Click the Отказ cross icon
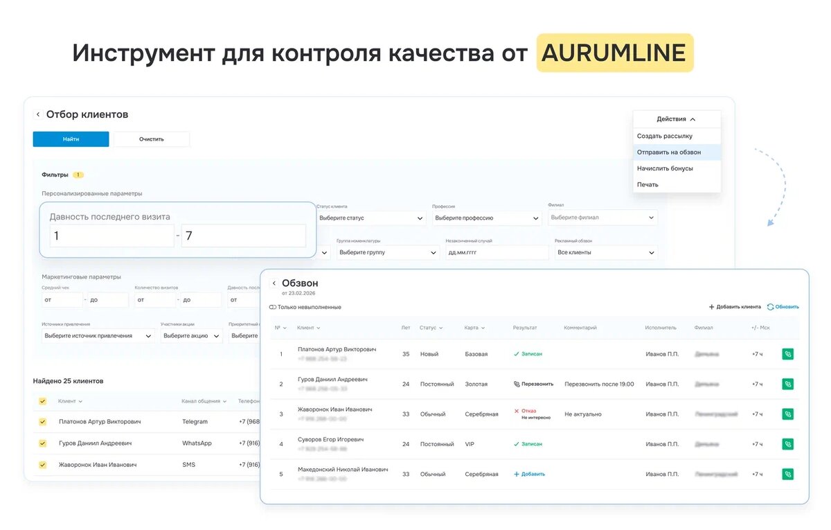This screenshot has height=530, width=831. coord(517,411)
